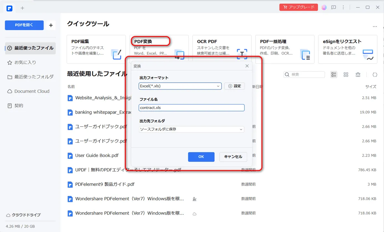The width and height of the screenshot is (384, 232).
Task: Open the user account avatar
Action: click(x=324, y=7)
